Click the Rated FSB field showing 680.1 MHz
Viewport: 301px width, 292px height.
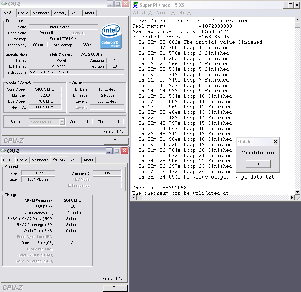45,107
